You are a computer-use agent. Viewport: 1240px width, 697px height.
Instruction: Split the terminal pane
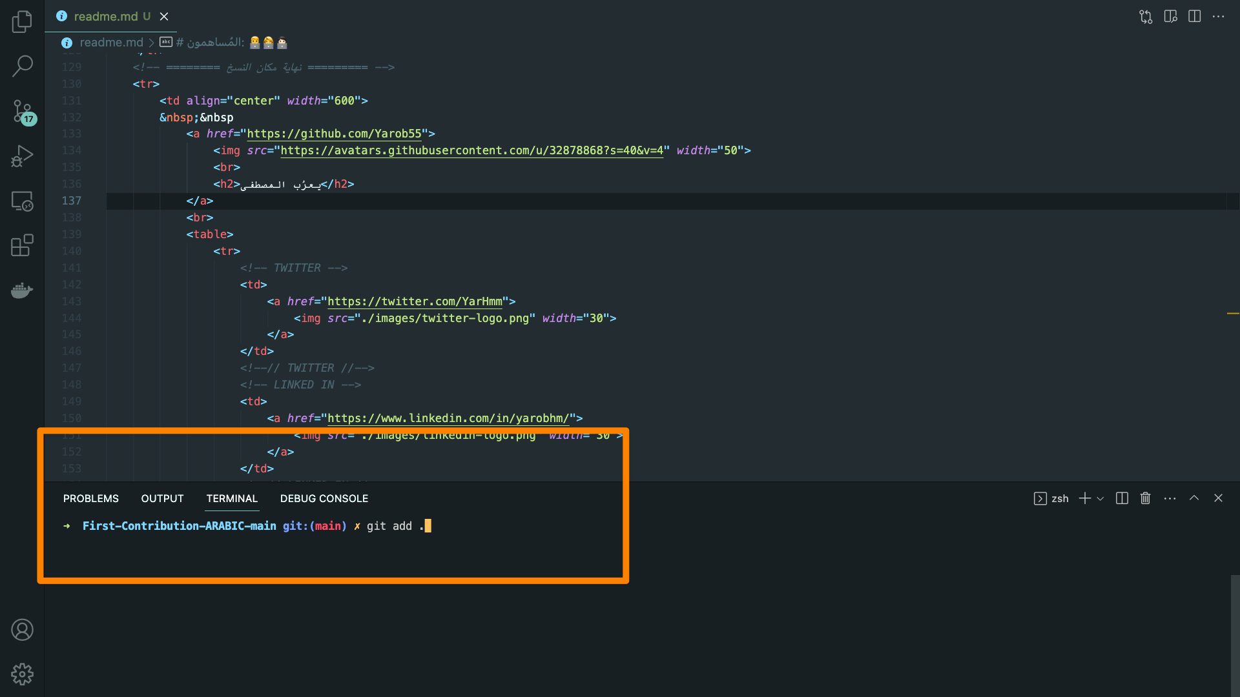[x=1122, y=498]
